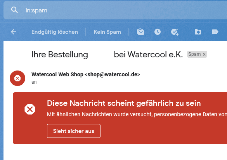Click the warning headline gefährlich zu sein
This screenshot has height=160, width=227.
coord(168,103)
